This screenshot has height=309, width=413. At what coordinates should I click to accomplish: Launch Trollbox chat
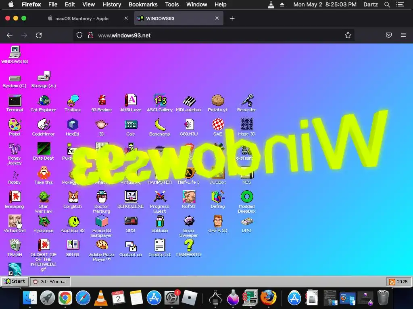click(x=73, y=100)
